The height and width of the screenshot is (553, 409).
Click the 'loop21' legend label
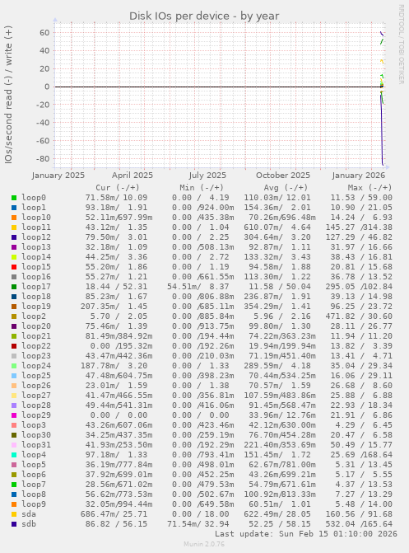[x=36, y=335]
